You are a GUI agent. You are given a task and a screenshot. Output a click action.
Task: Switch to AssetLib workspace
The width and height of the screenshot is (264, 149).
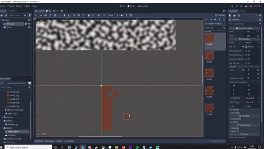coord(143,6)
